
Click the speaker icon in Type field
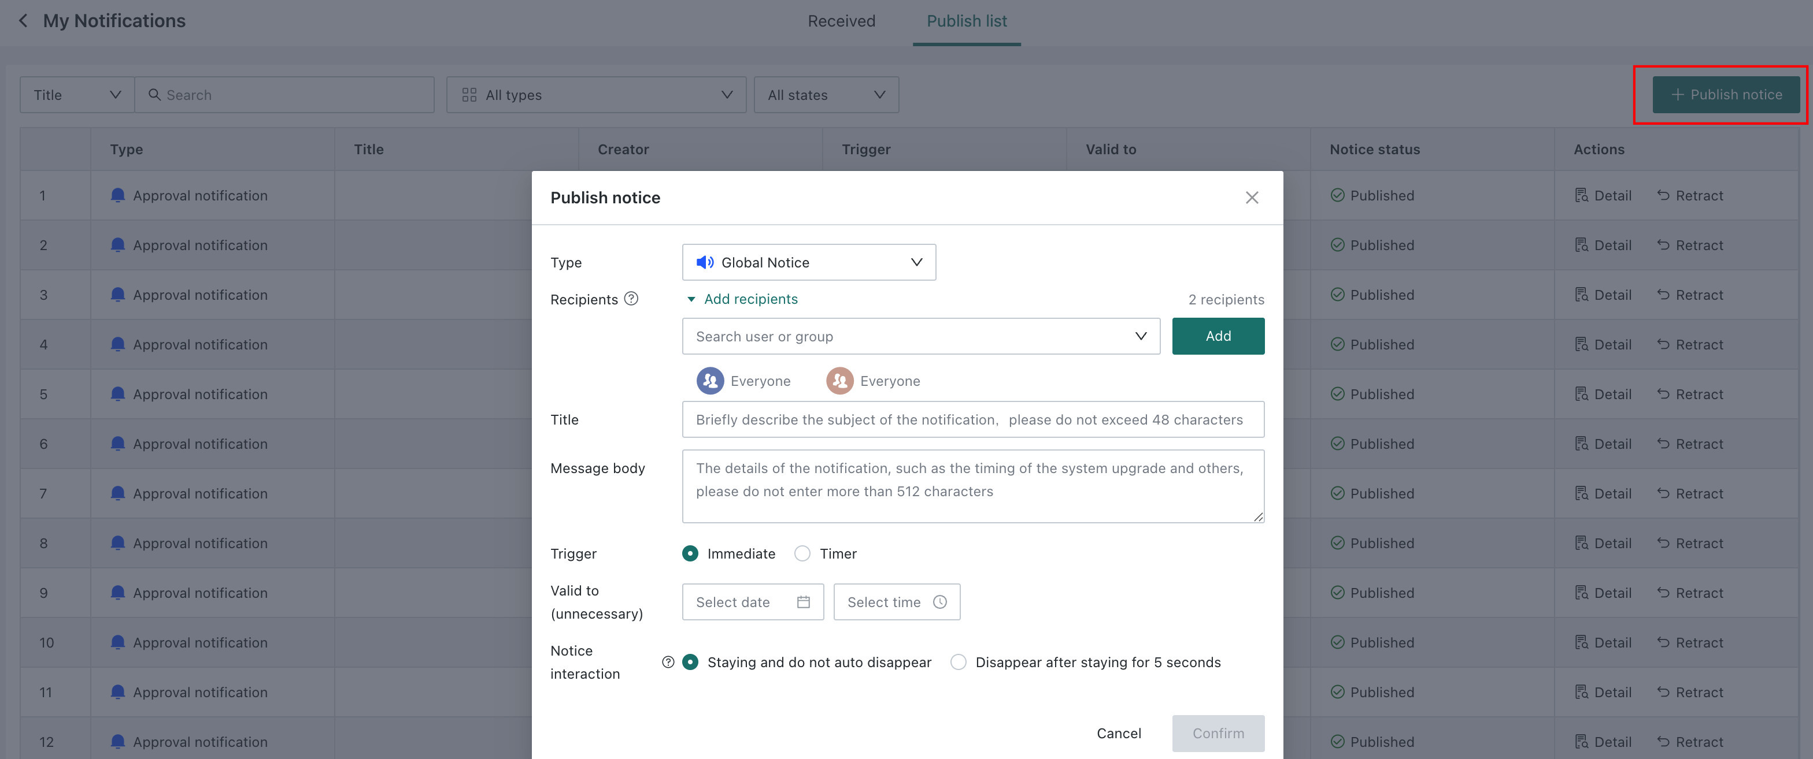[705, 262]
